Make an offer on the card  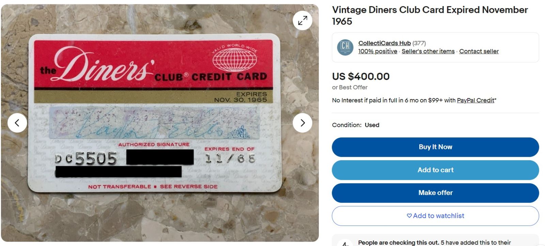[x=435, y=193]
